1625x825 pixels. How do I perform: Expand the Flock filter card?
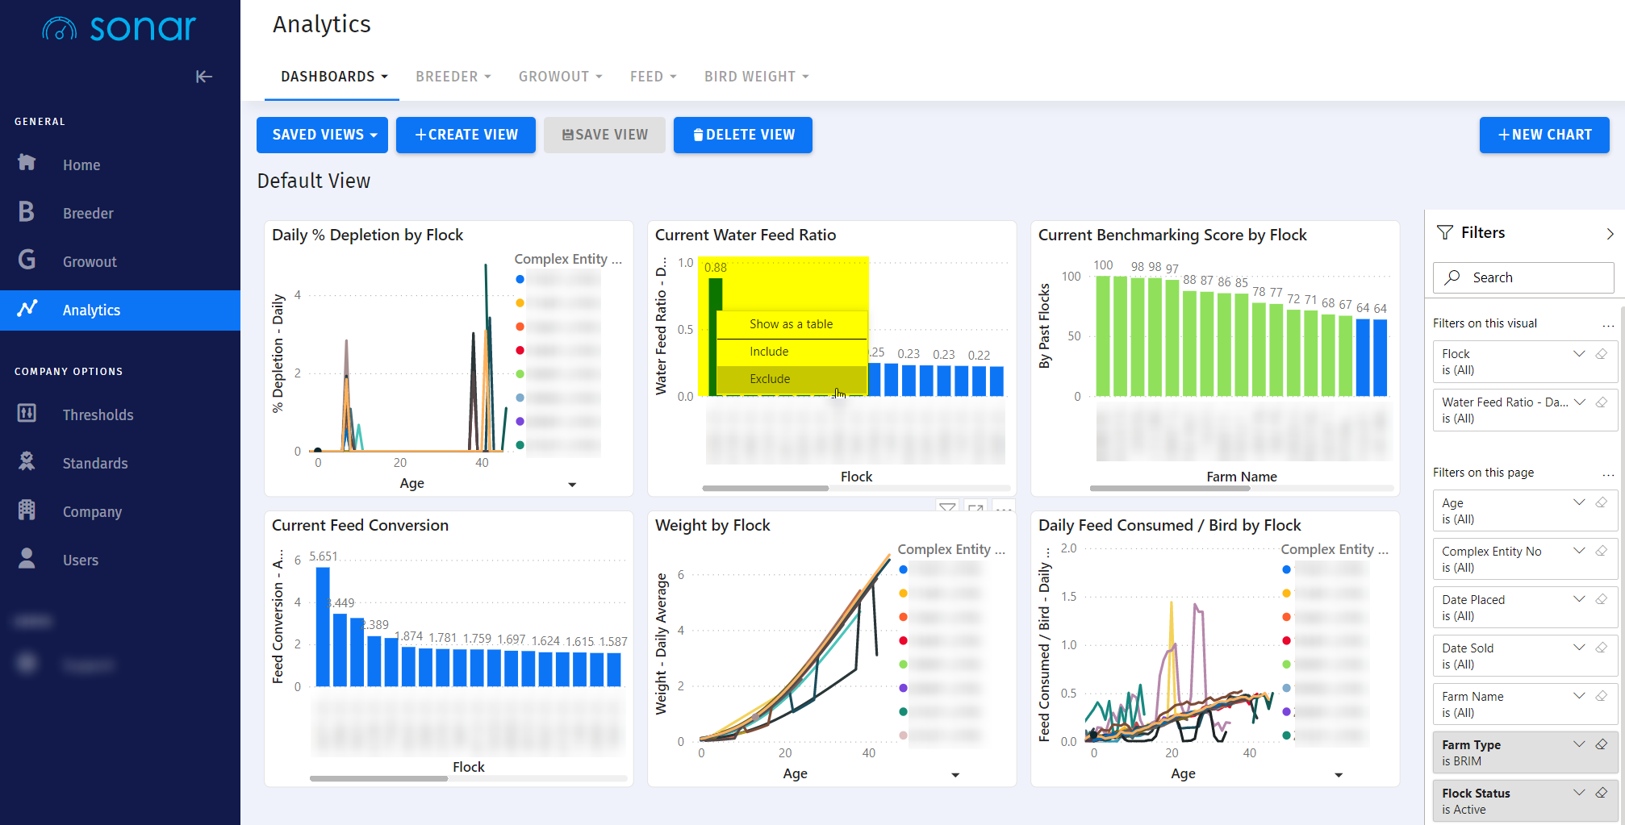coord(1579,354)
